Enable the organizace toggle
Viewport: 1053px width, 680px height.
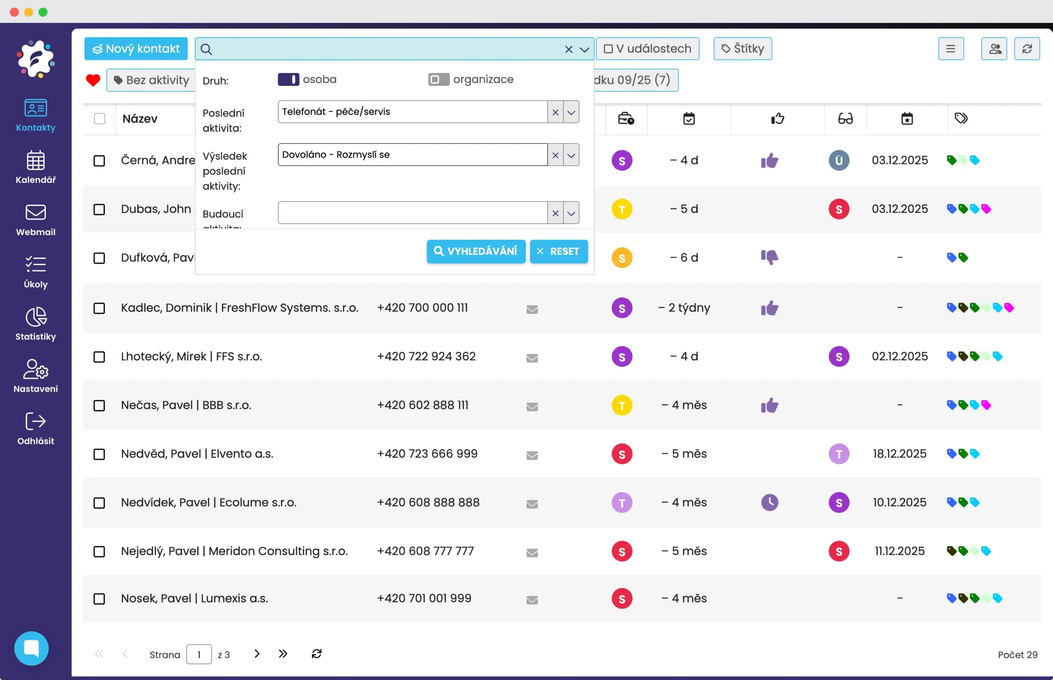438,79
